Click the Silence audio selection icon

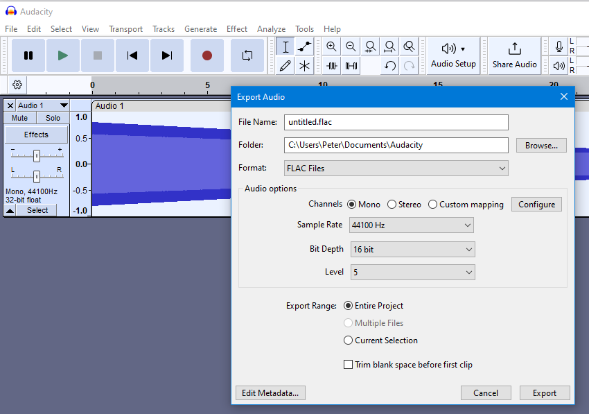pos(351,65)
